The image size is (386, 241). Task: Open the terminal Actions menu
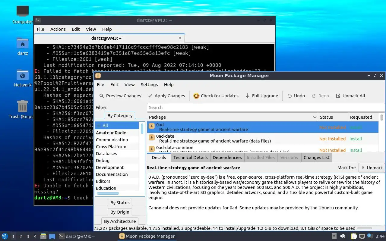[x=58, y=29]
